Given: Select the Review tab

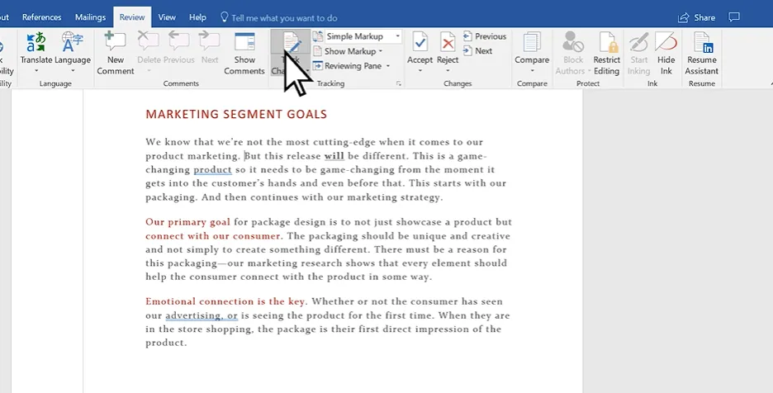Looking at the screenshot, I should coord(132,17).
